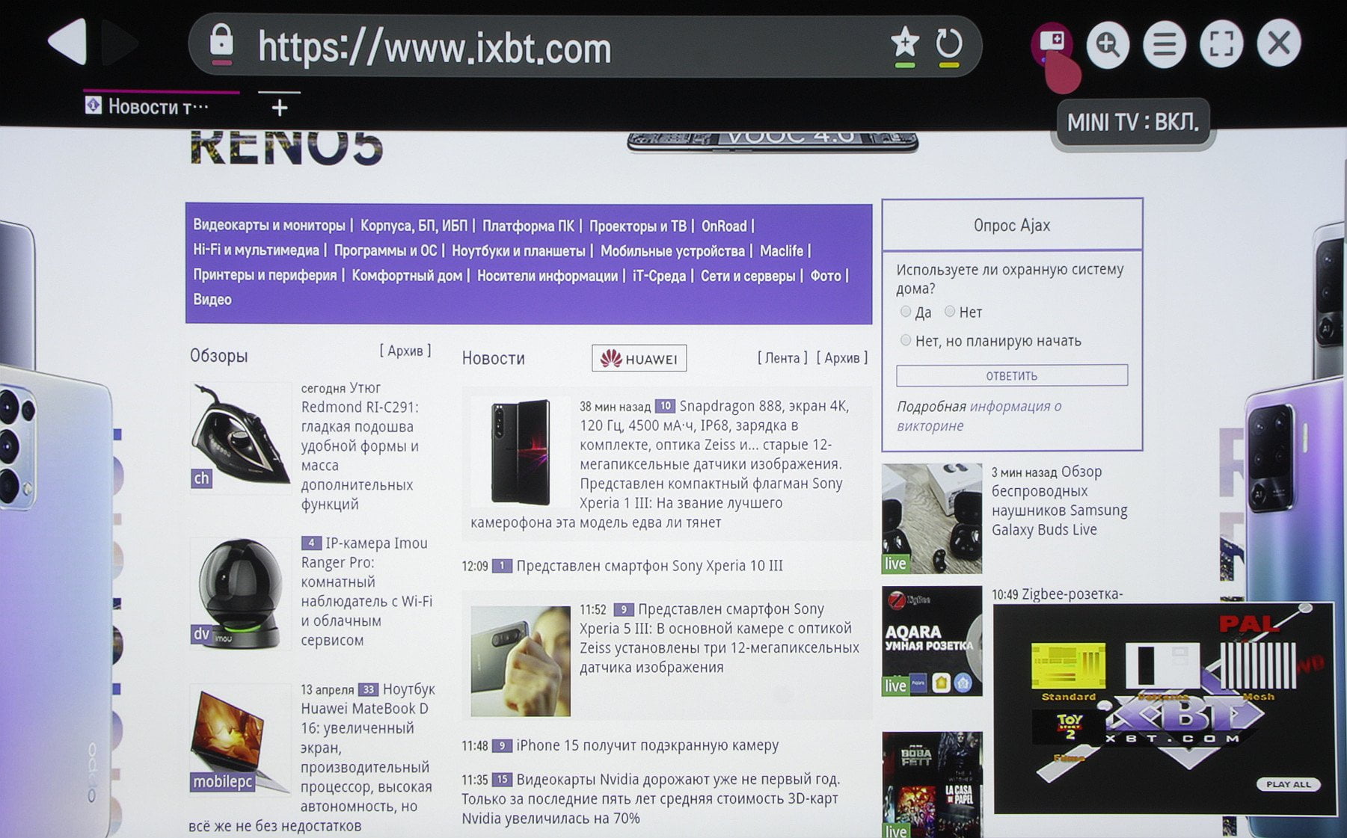Click the iron review thumbnail
Viewport: 1347px width, 838px height.
click(x=240, y=437)
